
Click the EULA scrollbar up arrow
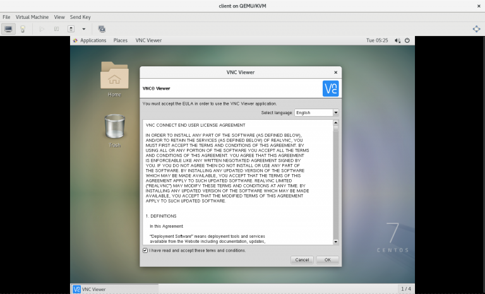pyautogui.click(x=335, y=123)
